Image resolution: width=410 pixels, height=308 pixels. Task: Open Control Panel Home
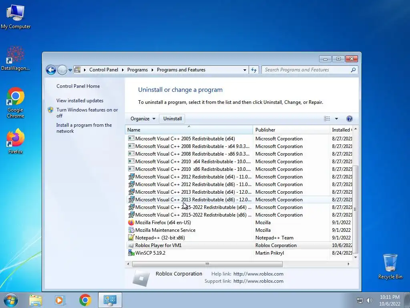click(x=78, y=86)
